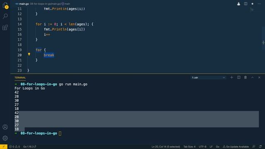Click line number 19 in the gutter
This screenshot has width=265, height=149.
[19, 50]
